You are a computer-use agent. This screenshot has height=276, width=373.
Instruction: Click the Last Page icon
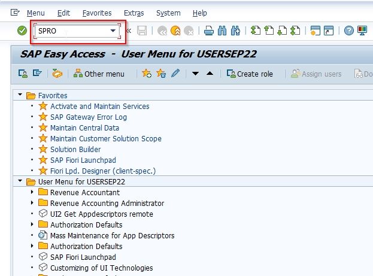[x=295, y=31]
